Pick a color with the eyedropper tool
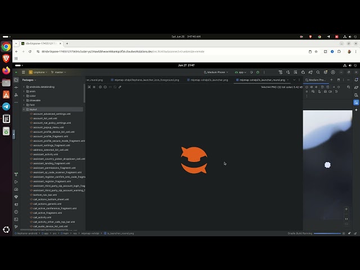 [x=120, y=87]
